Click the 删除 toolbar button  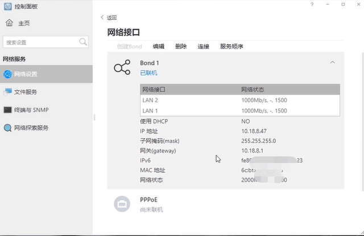coord(181,47)
